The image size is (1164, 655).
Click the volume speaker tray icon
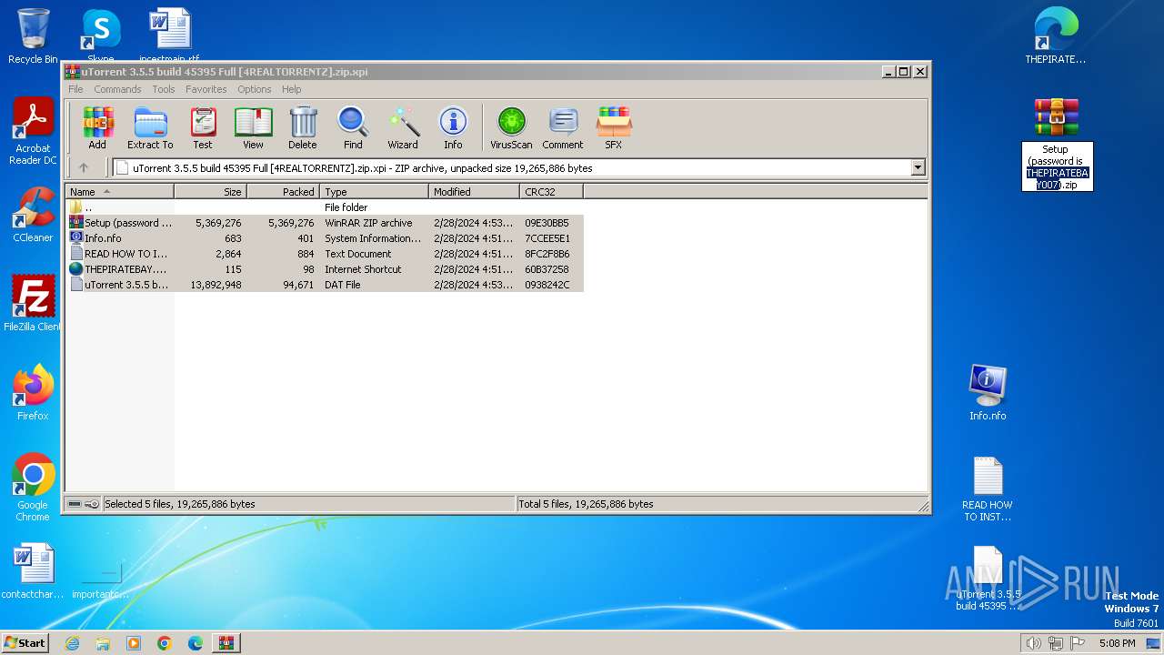point(1033,643)
